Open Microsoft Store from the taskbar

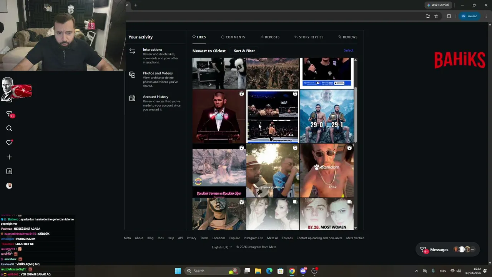[281, 271]
